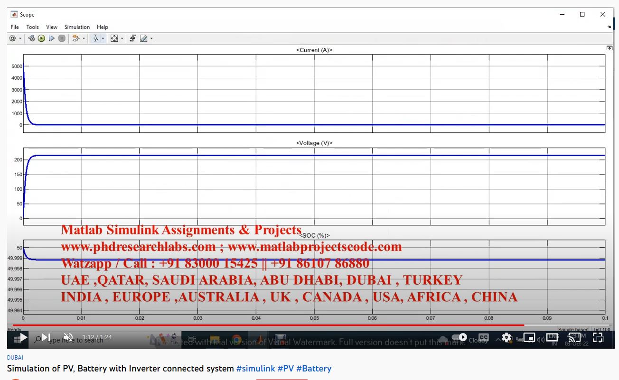The width and height of the screenshot is (619, 380).
Task: Click the Scope window MATLAB logo icon
Action: (14, 14)
